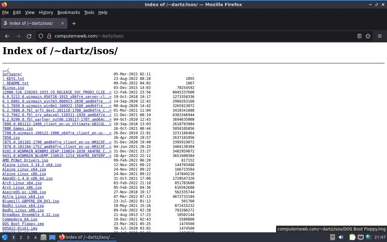
Task: Download AmogOS-1.4.0-x86_64.iso
Action: tap(28, 178)
